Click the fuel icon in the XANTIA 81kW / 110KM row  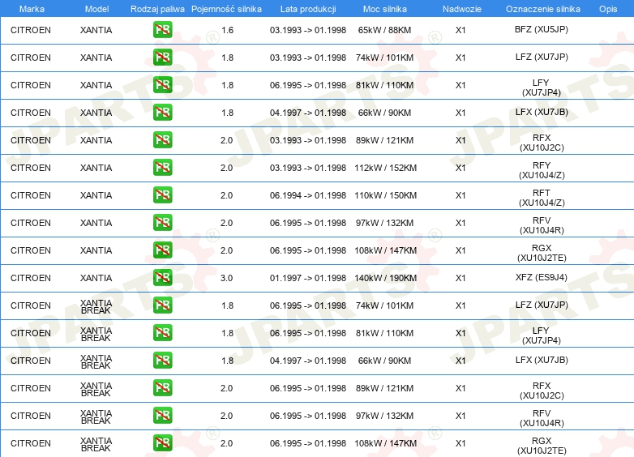click(162, 85)
